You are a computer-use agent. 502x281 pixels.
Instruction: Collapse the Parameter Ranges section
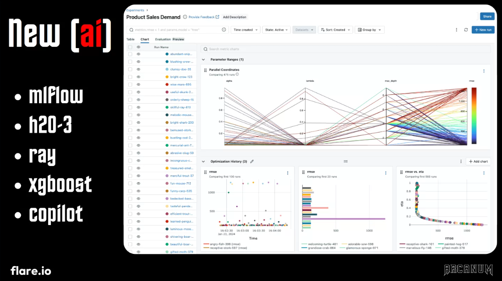[204, 59]
